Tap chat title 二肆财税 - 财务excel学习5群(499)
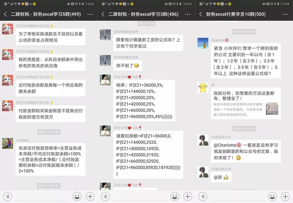The image size is (293, 203). (x=46, y=14)
